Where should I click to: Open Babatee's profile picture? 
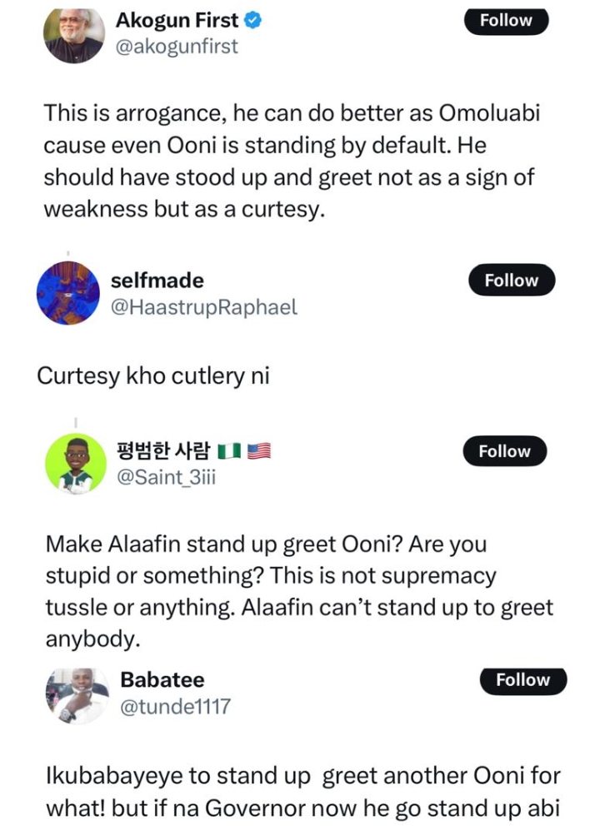pyautogui.click(x=77, y=694)
